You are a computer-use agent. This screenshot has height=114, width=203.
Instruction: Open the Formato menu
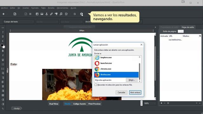click(x=35, y=8)
